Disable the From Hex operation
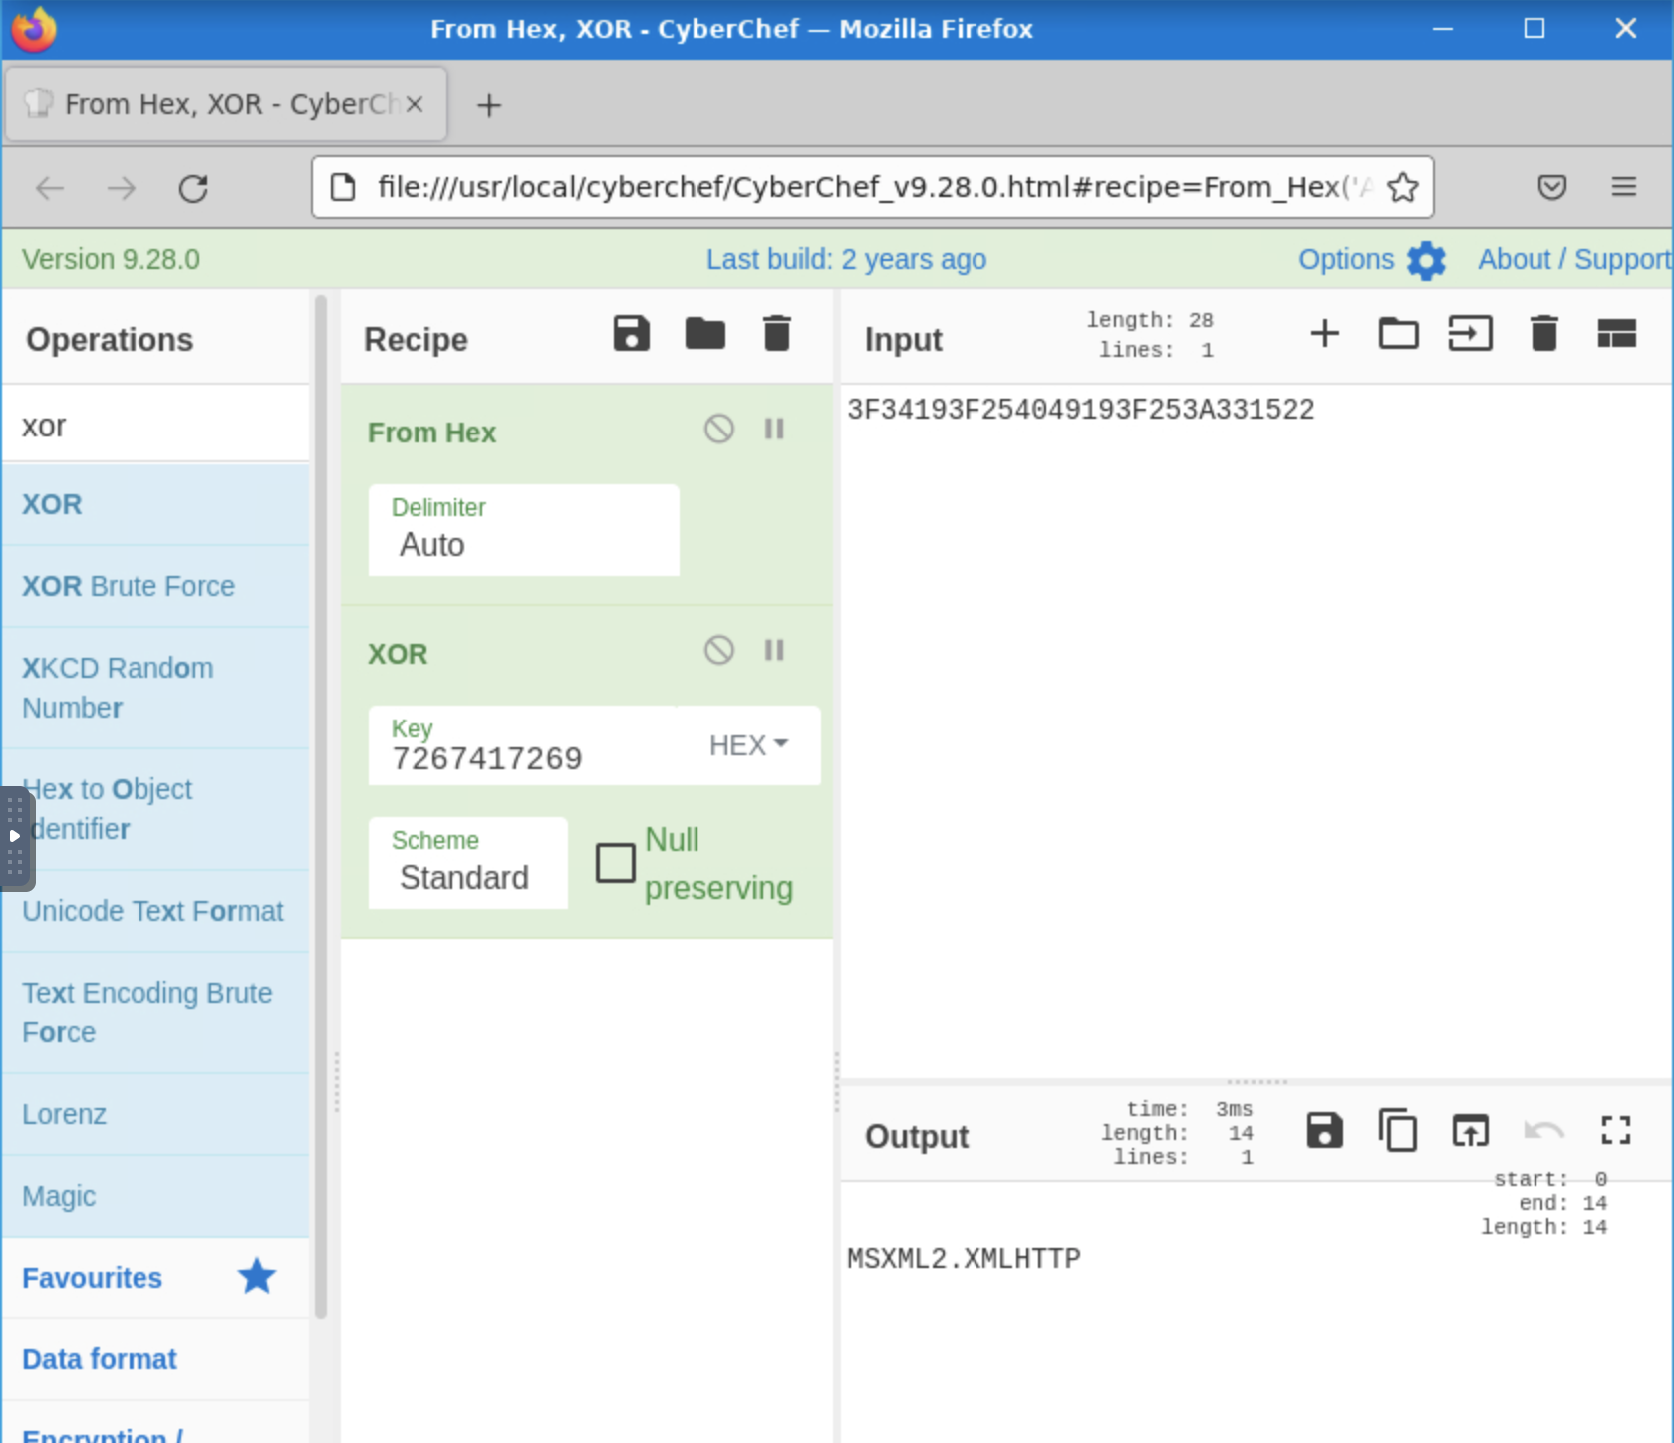Image resolution: width=1674 pixels, height=1443 pixels. pos(718,430)
